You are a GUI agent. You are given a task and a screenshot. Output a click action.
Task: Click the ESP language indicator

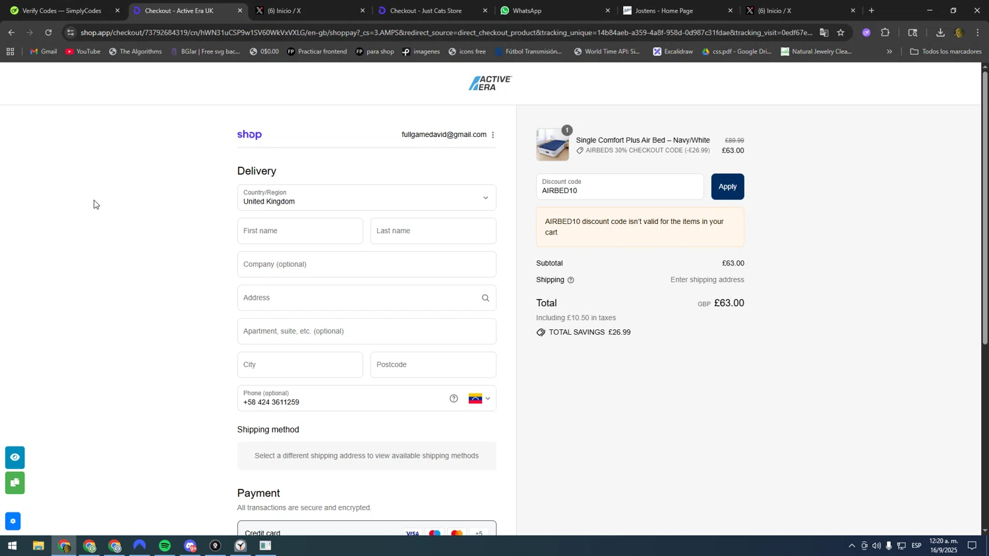[x=916, y=546]
